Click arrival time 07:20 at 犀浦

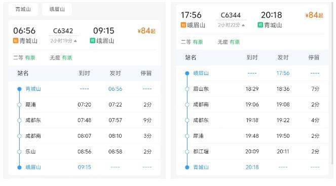tap(84, 104)
